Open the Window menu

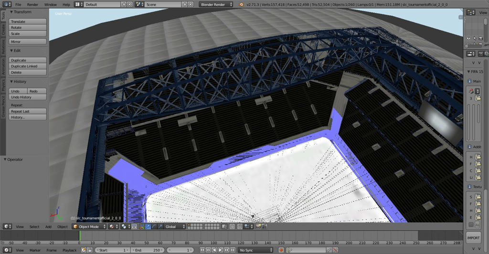pos(51,4)
